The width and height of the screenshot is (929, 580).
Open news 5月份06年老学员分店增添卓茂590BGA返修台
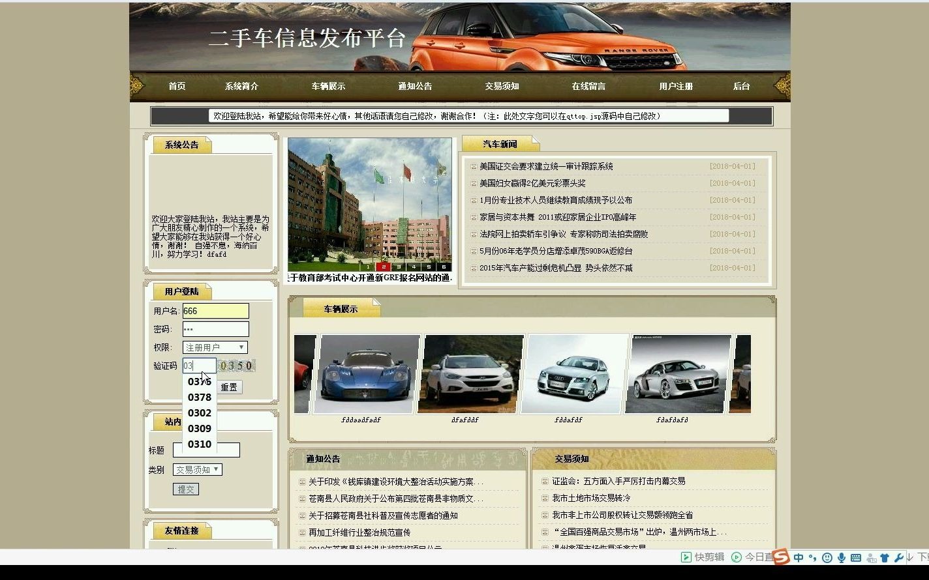556,252
